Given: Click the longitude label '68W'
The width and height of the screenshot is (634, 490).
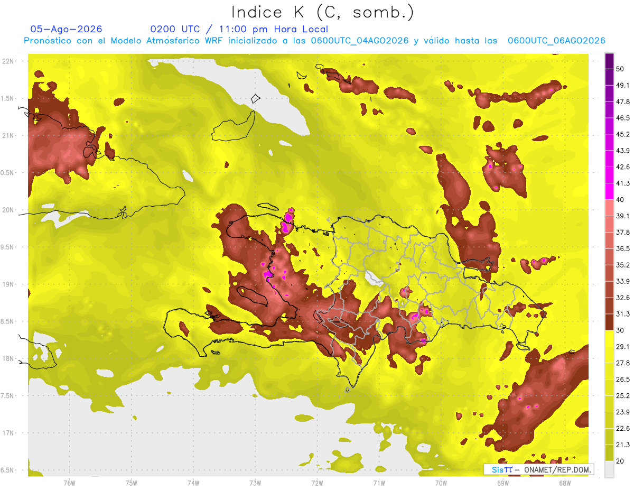Looking at the screenshot, I should tap(565, 483).
